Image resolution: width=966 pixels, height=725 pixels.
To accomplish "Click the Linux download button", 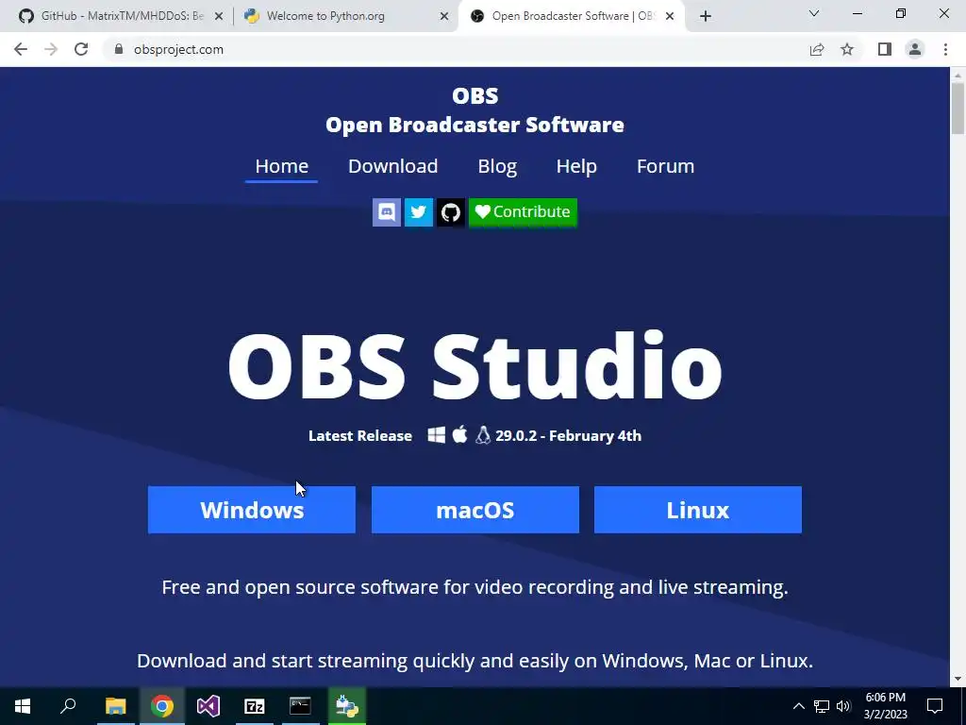I will click(698, 510).
